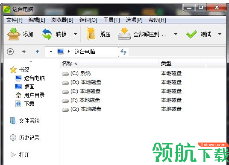Select 下载 in the sidebar
Image resolution: width=229 pixels, height=165 pixels.
25,104
